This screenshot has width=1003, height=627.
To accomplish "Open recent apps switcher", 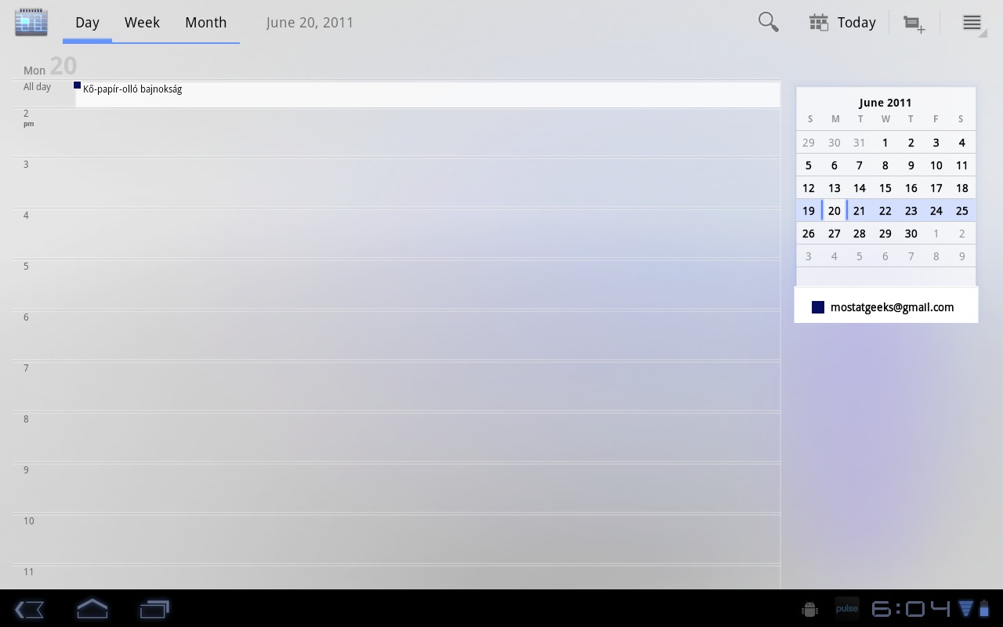I will (x=154, y=609).
